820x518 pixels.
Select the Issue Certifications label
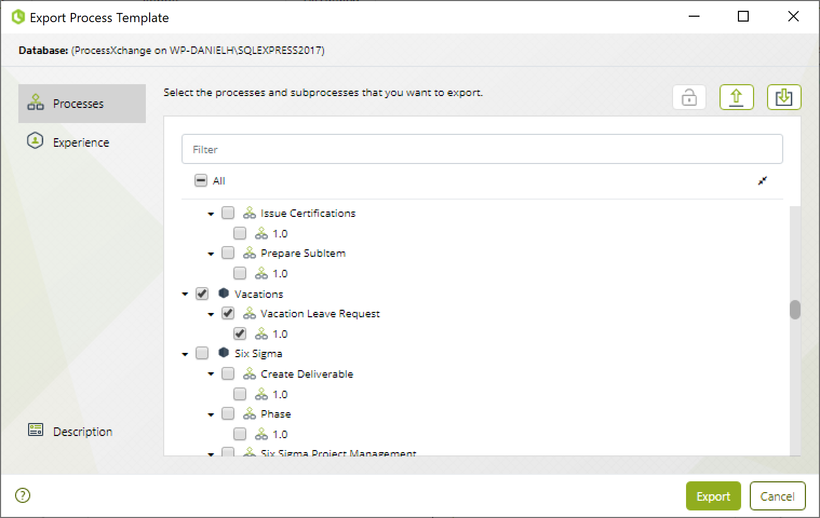tap(308, 213)
